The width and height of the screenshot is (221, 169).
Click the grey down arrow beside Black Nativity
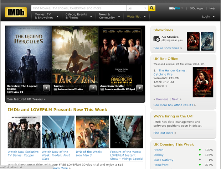(200, 160)
